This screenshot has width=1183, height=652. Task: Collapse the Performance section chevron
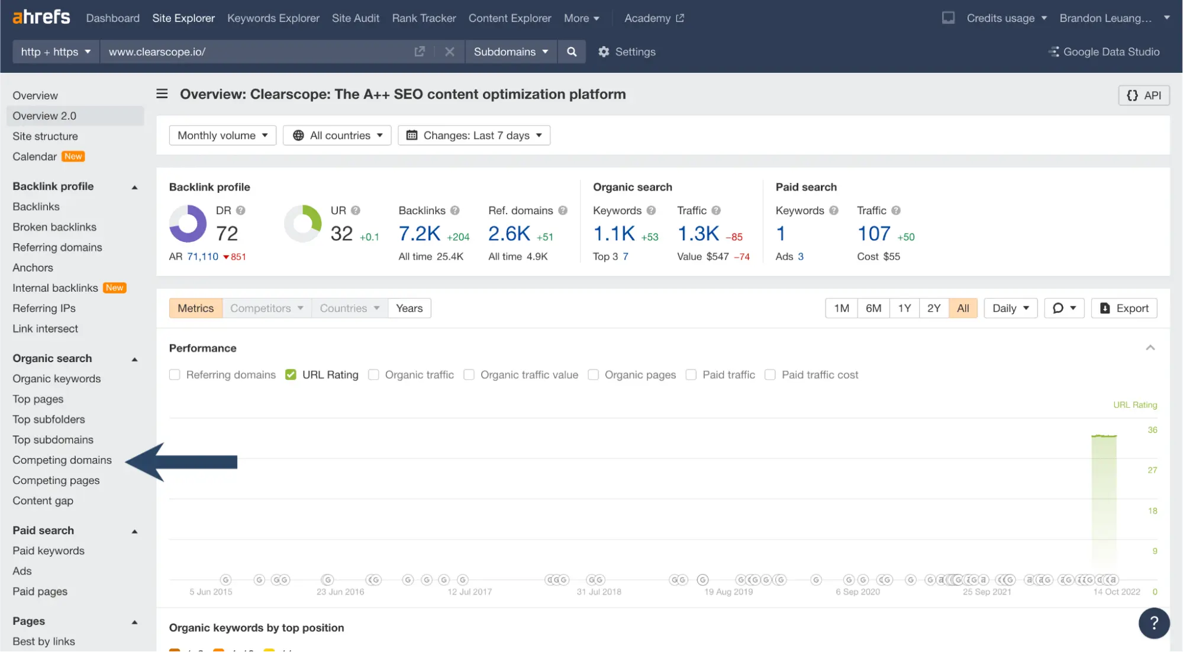coord(1150,348)
